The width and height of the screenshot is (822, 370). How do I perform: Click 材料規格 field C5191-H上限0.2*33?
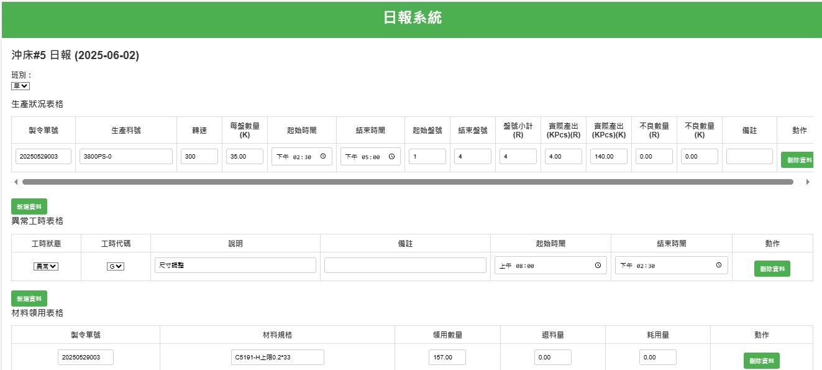277,358
